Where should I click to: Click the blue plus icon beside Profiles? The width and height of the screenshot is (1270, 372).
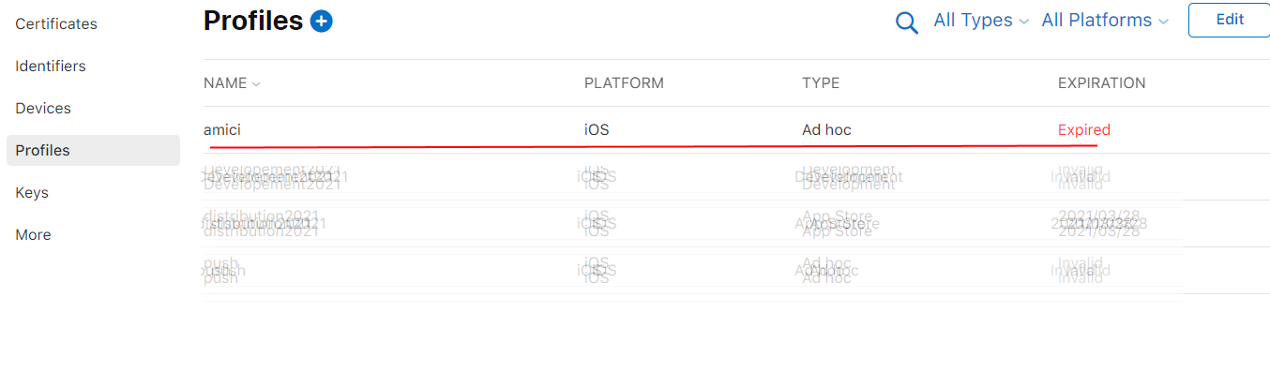click(x=322, y=21)
